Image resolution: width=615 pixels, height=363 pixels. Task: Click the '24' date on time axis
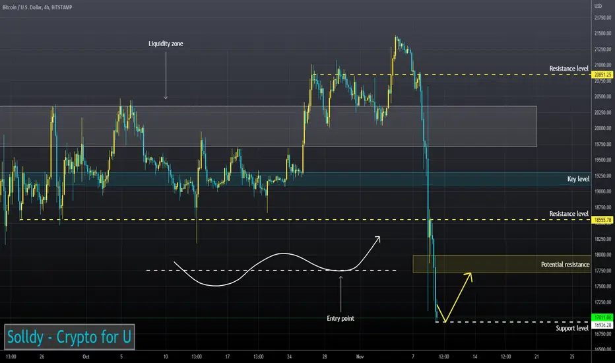tap(289, 356)
